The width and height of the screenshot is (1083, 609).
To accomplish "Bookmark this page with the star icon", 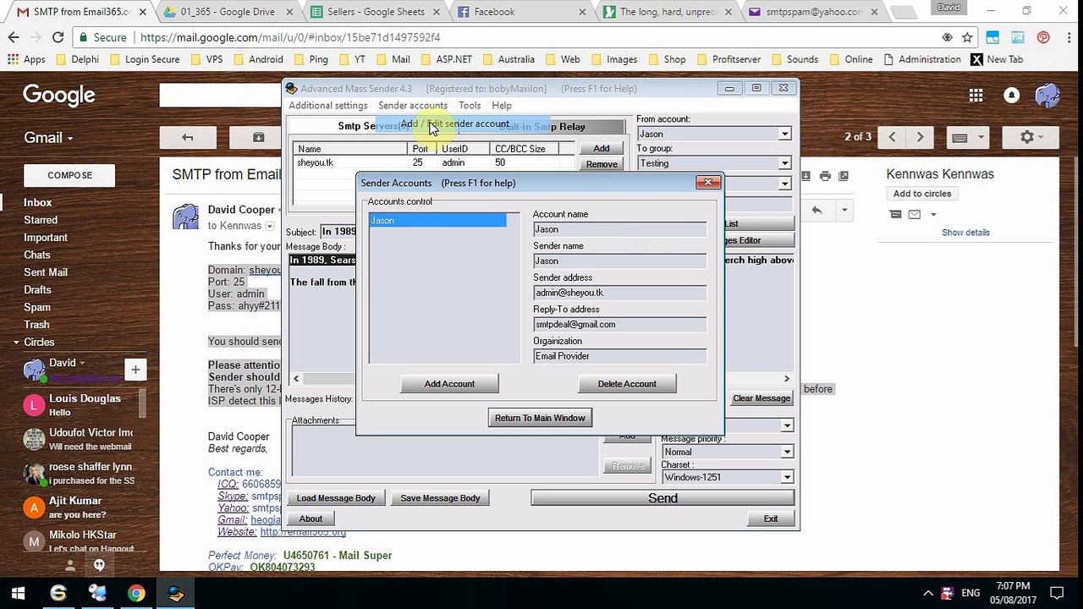I will [x=967, y=37].
